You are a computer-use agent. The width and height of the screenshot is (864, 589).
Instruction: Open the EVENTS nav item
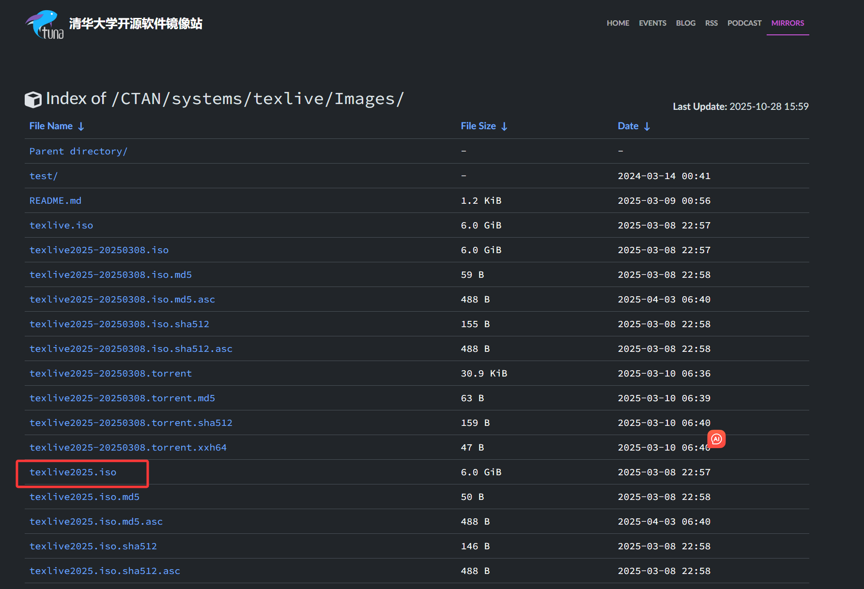(x=652, y=23)
